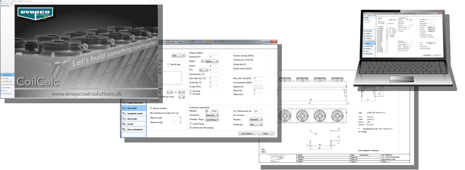465x170 pixels.
Task: Enable Ship by container checkbox
Action: click(x=151, y=108)
